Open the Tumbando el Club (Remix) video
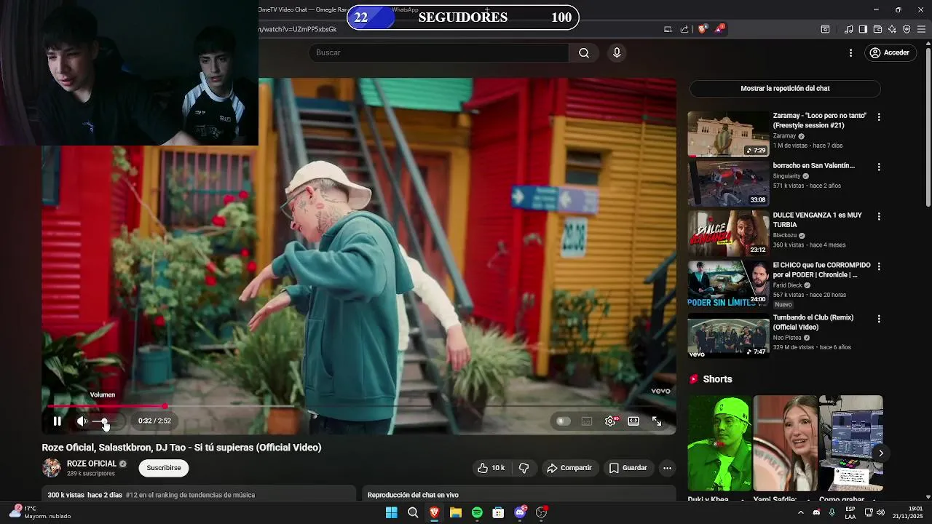The width and height of the screenshot is (932, 524). [x=813, y=322]
